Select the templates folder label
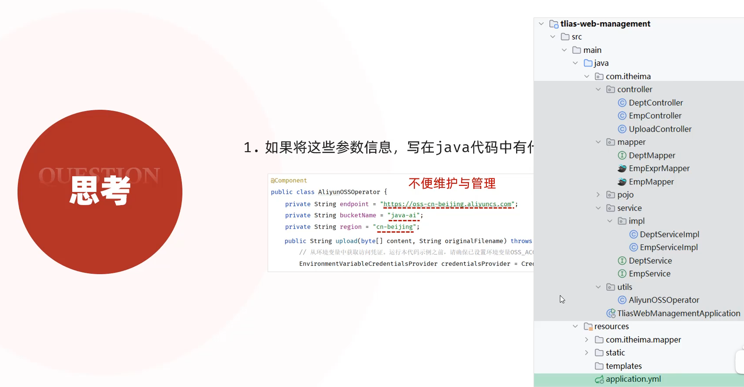 [624, 366]
